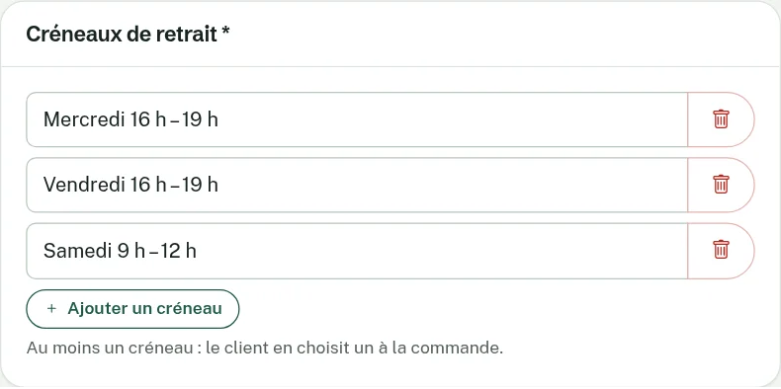The image size is (781, 389).
Task: Click the plus icon in Ajouter un créneau
Action: (51, 309)
